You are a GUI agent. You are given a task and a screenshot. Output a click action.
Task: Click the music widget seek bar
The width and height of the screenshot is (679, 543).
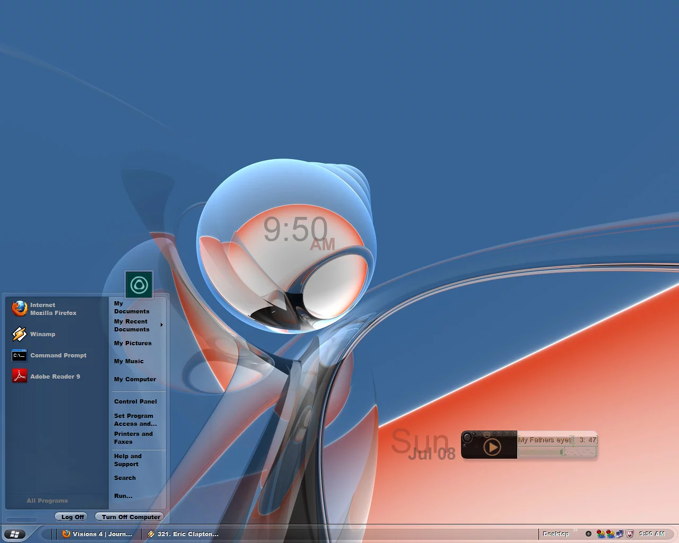[x=540, y=452]
